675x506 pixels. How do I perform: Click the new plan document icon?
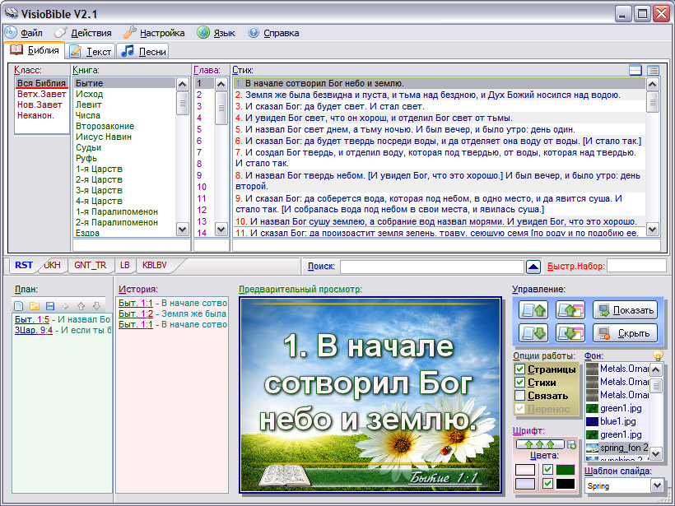(x=19, y=306)
